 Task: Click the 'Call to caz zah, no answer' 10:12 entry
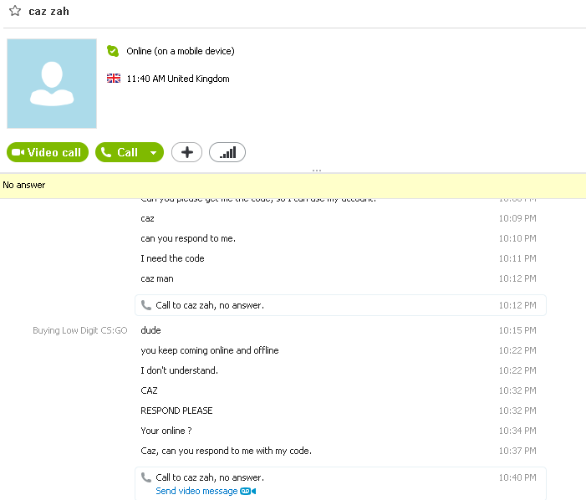(340, 305)
